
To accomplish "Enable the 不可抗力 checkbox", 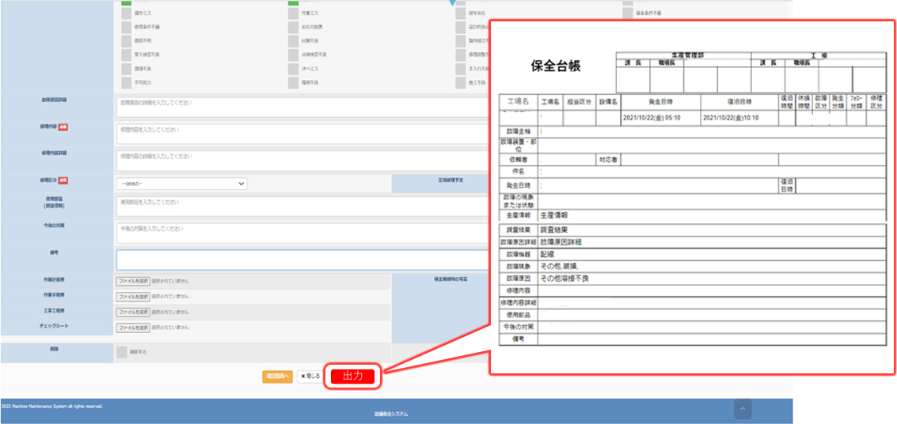I will tap(127, 81).
